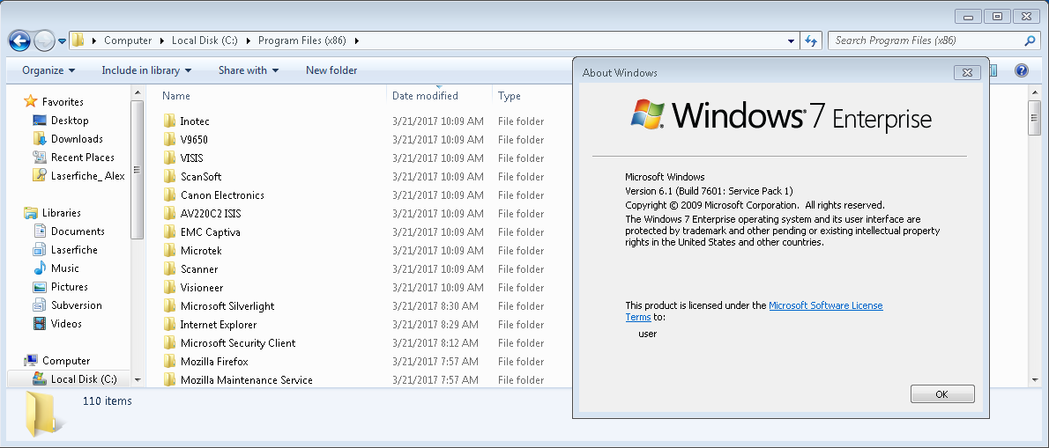1049x448 pixels.
Task: Click OK in About Windows dialog
Action: (942, 394)
